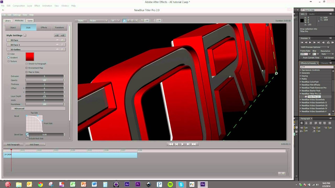
Task: Open Premiere Pro from the taskbar
Action: (x=138, y=185)
